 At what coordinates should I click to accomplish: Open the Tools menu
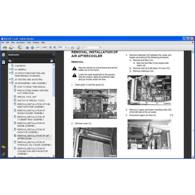pos(29,42)
